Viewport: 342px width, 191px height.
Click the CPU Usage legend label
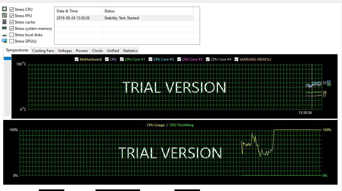[156, 125]
